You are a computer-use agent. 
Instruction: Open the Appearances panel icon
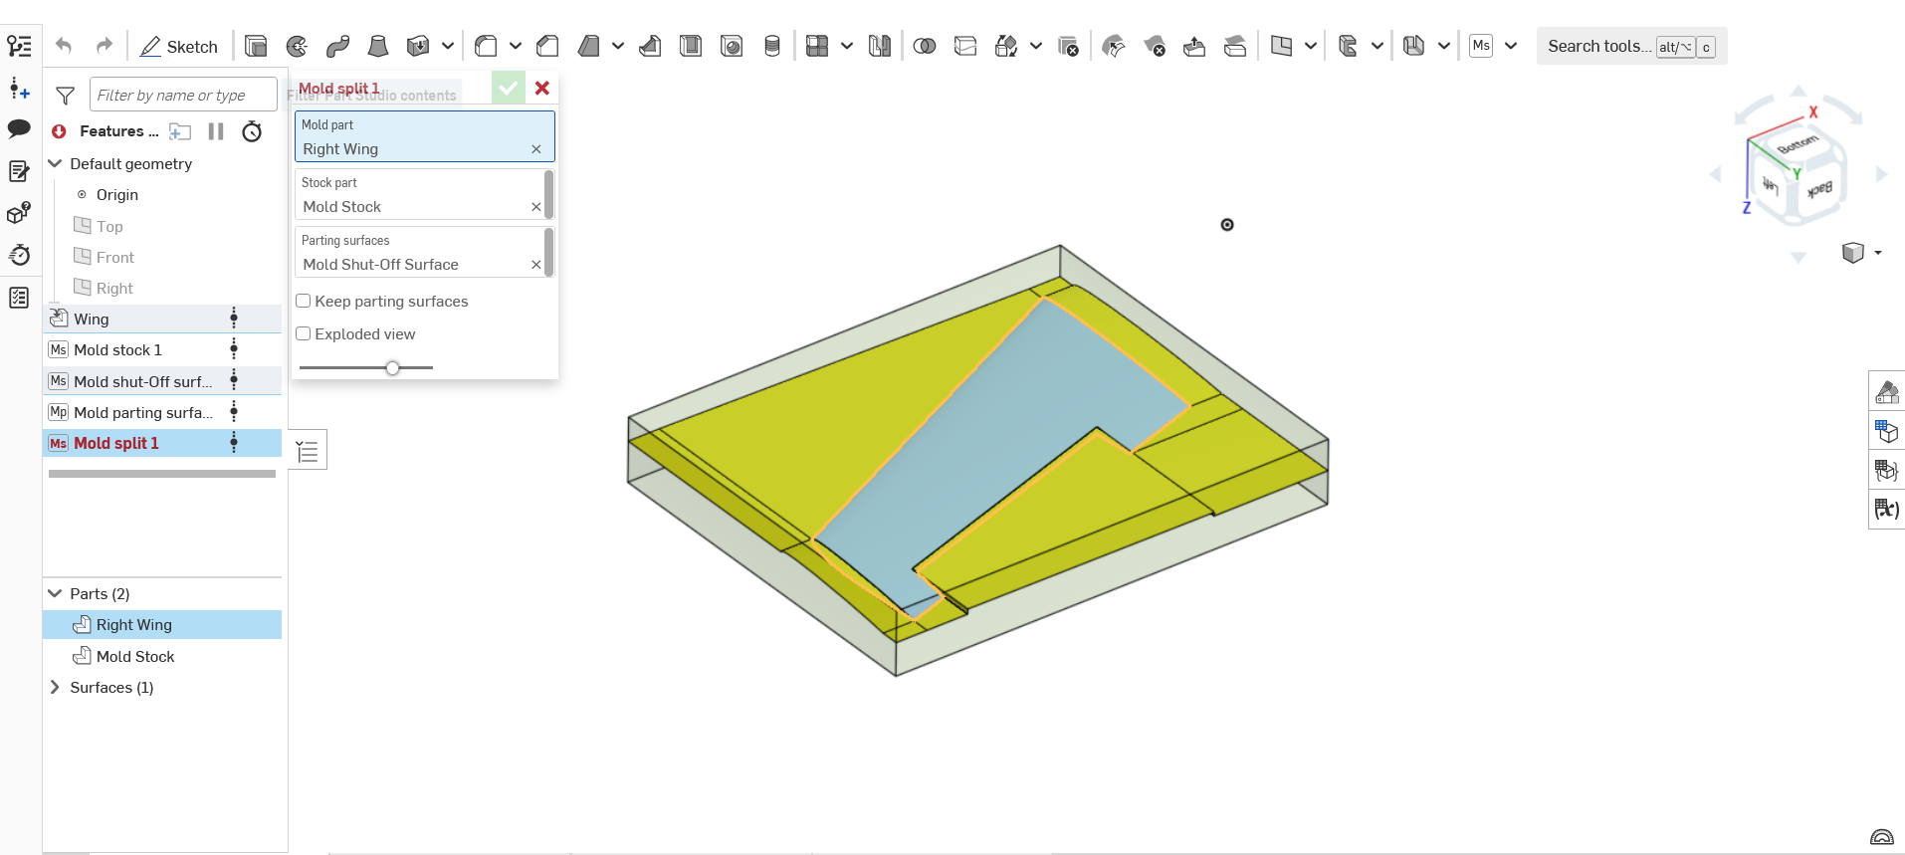pyautogui.click(x=1887, y=391)
